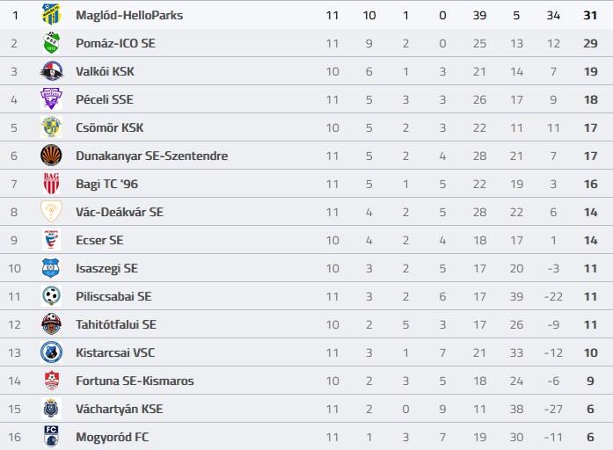This screenshot has width=613, height=450.
Task: Click the Kistarcsai VSC team name
Action: pos(115,352)
